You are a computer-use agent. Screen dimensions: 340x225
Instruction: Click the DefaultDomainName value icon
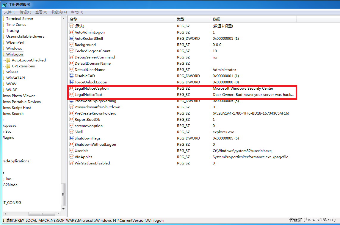(72, 63)
